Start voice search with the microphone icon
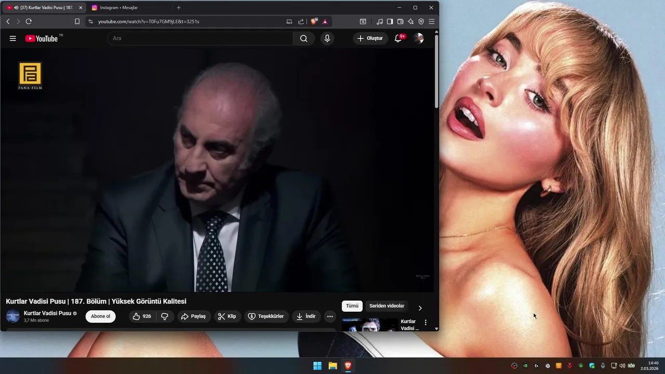 [x=327, y=38]
